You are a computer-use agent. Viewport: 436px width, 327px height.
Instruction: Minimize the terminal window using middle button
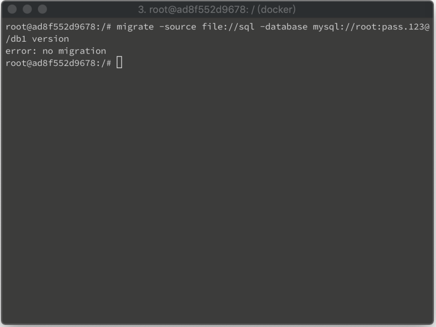pyautogui.click(x=27, y=9)
